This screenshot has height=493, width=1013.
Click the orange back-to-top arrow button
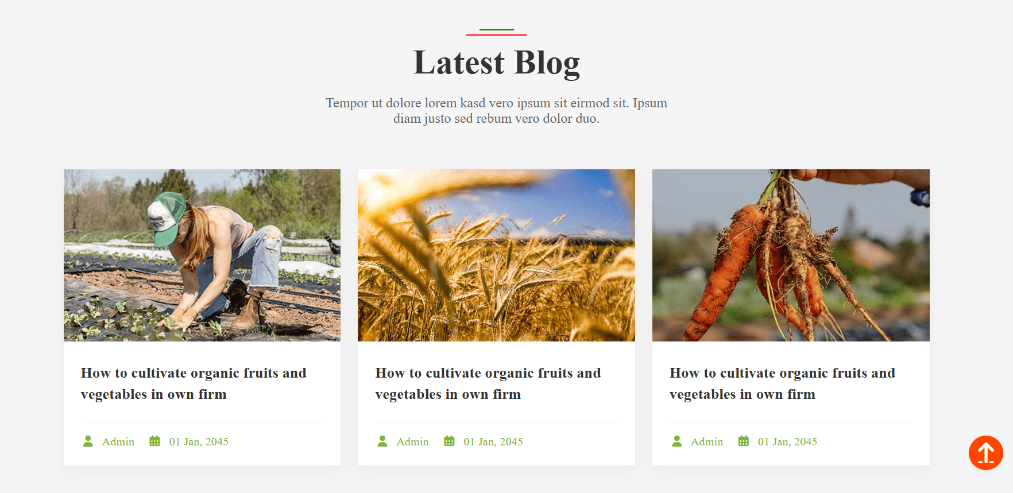pos(985,453)
